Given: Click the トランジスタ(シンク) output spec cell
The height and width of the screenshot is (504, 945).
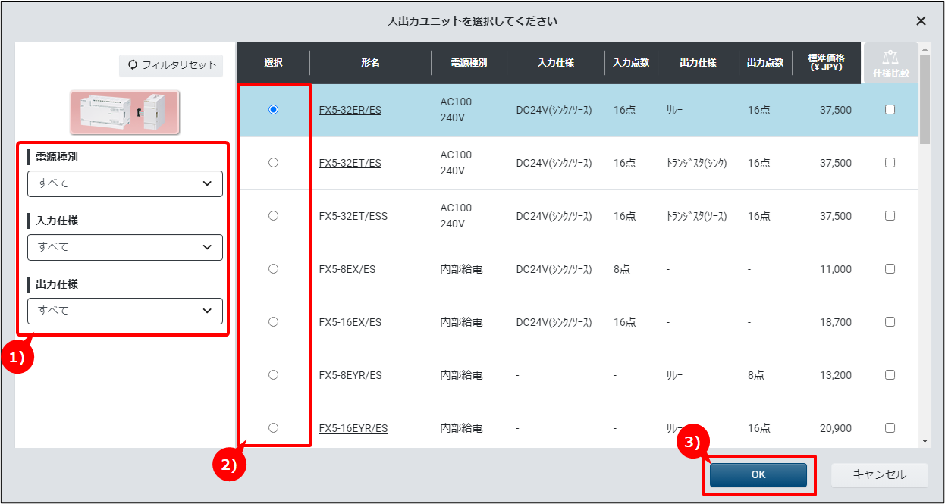Looking at the screenshot, I should (x=697, y=163).
